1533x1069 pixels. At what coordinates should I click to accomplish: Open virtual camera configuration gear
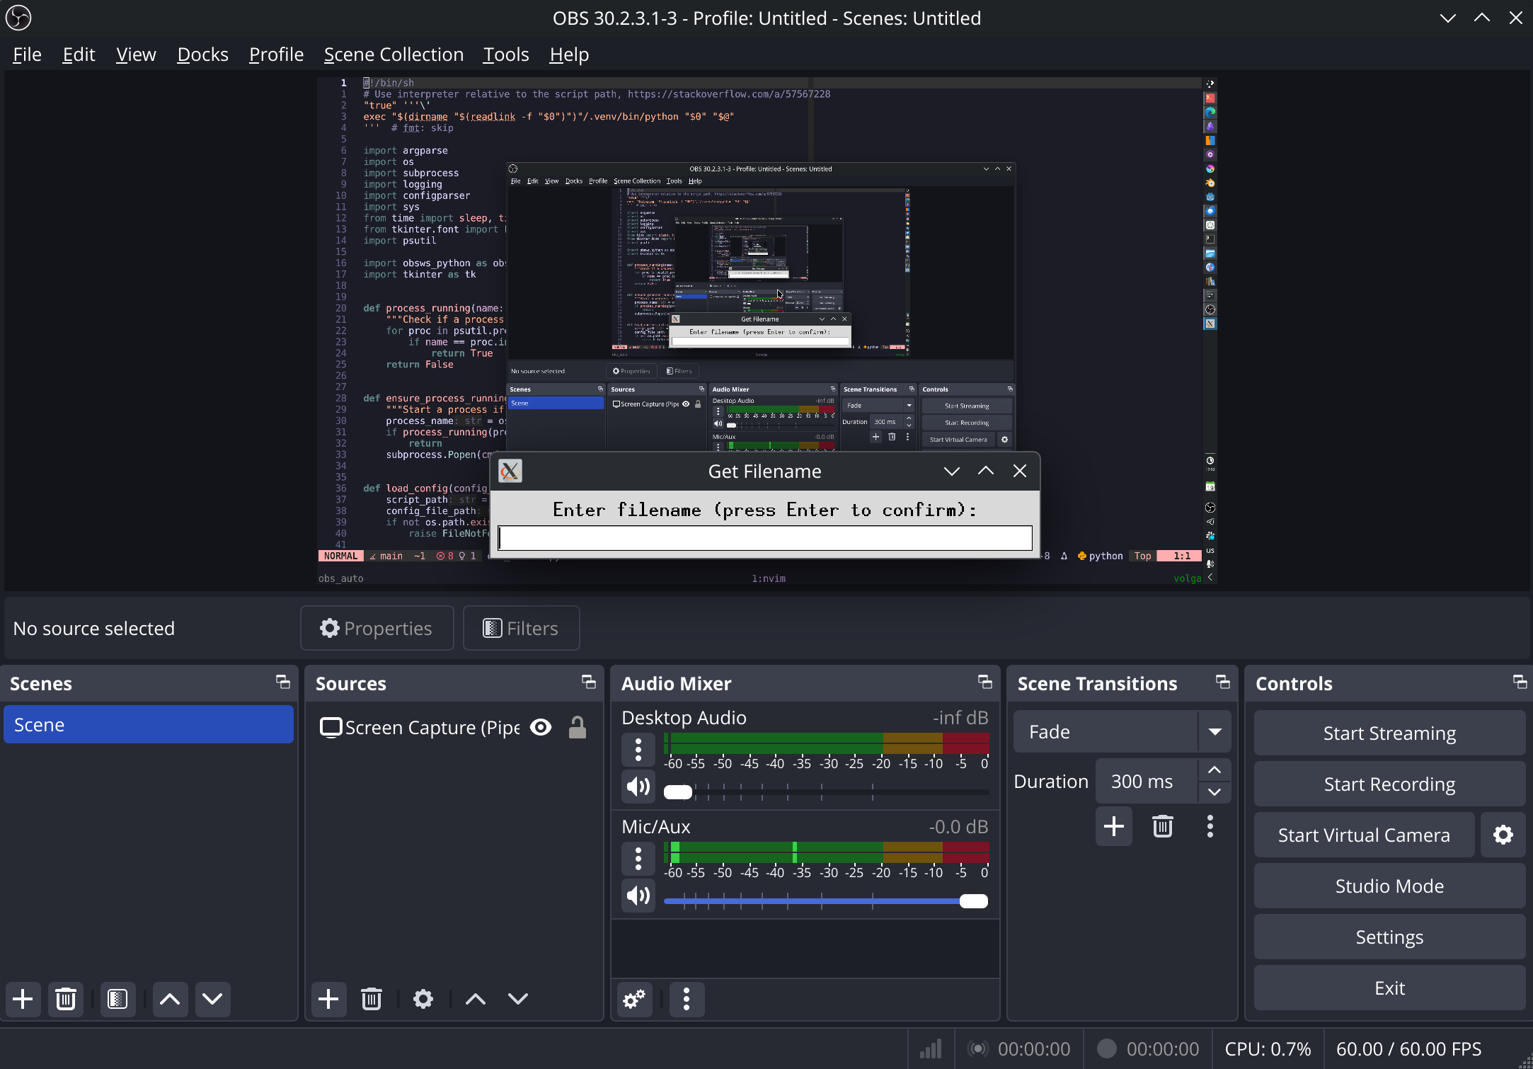(1503, 835)
